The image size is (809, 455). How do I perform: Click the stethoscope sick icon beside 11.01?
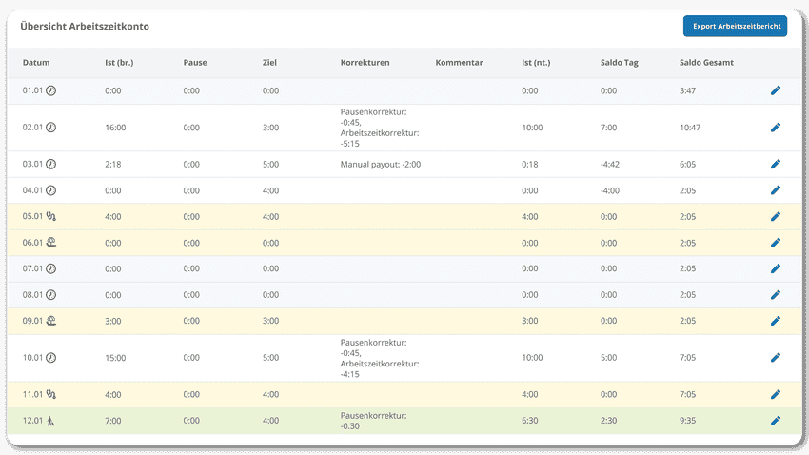point(50,395)
